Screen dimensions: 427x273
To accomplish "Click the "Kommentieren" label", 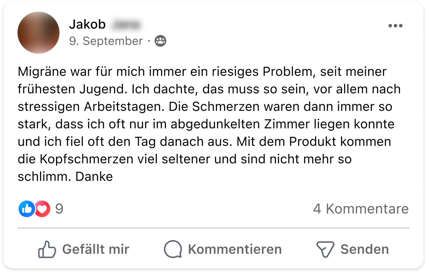I will [235, 249].
